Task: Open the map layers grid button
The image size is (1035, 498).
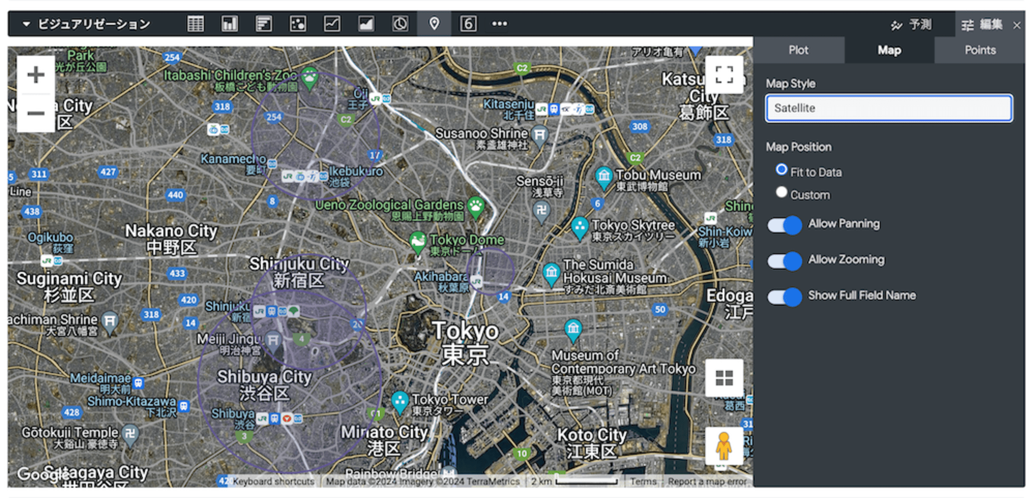Action: click(724, 378)
